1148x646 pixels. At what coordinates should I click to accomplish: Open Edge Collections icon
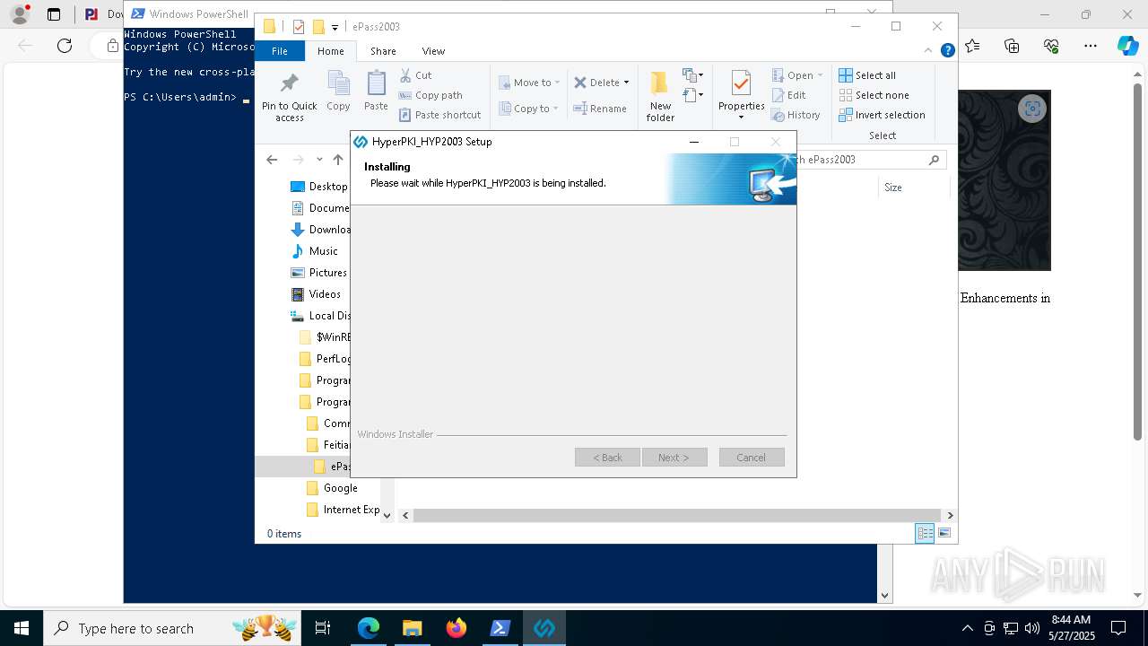click(x=1012, y=46)
